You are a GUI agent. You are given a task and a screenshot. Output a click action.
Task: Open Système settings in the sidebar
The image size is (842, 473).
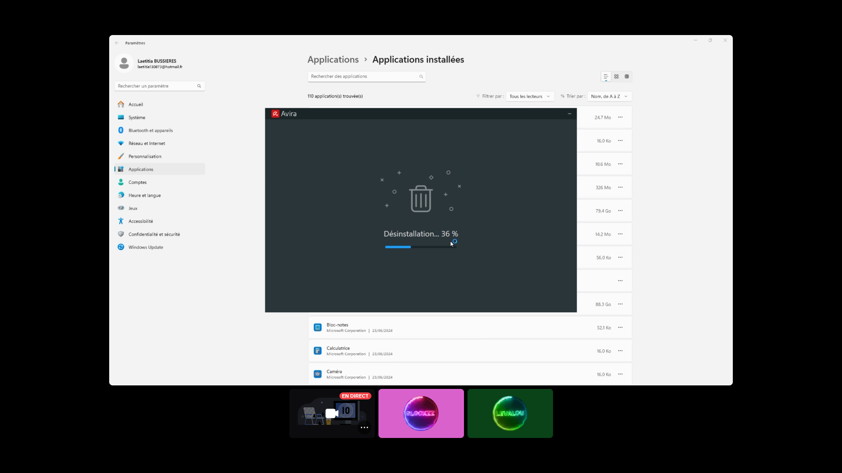point(160,117)
